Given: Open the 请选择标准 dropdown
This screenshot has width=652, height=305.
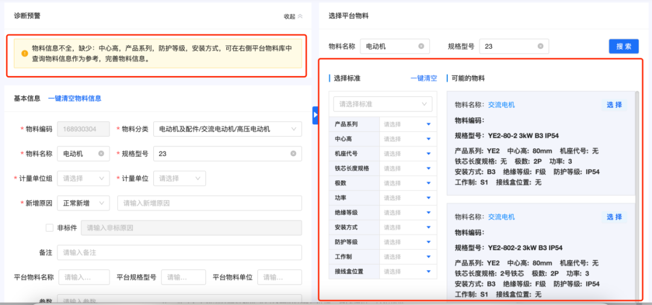Looking at the screenshot, I should pos(383,104).
